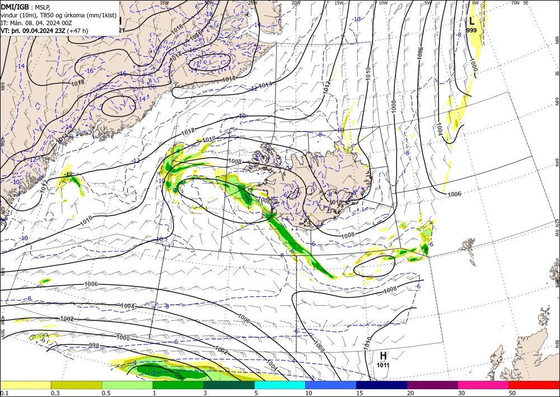Click the 35W longitude label
The image size is (560, 397).
[x=164, y=3]
